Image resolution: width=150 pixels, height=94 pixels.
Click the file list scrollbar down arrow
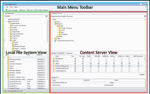tap(48, 88)
